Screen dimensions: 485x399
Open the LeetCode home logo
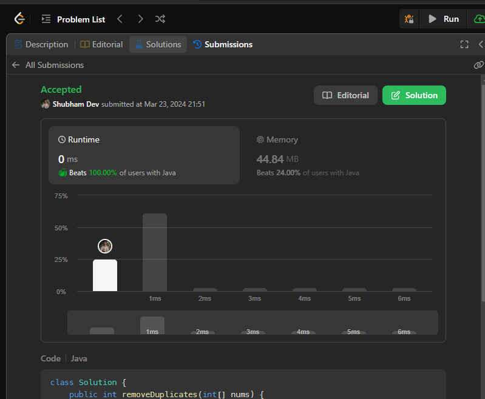coord(19,19)
